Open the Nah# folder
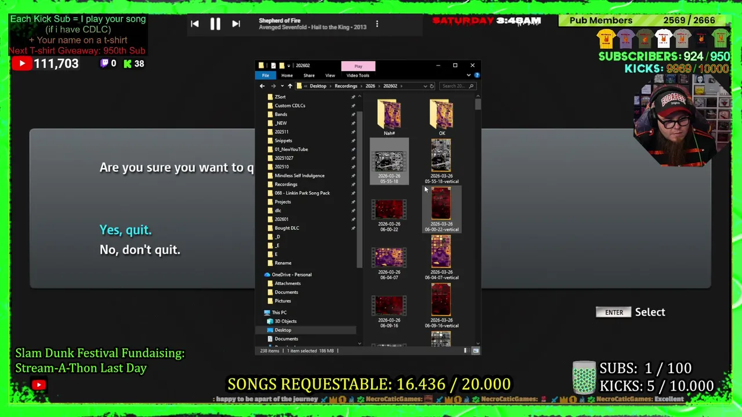Image resolution: width=742 pixels, height=417 pixels. [x=389, y=117]
